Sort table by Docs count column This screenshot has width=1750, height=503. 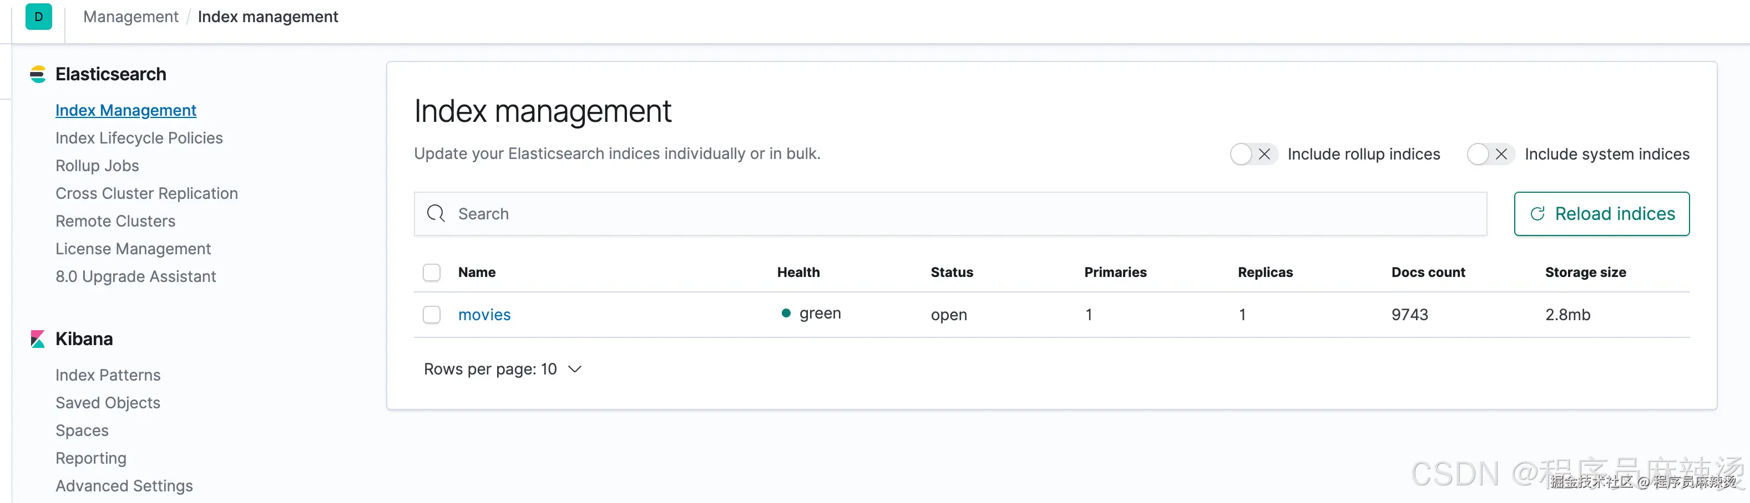pyautogui.click(x=1428, y=273)
